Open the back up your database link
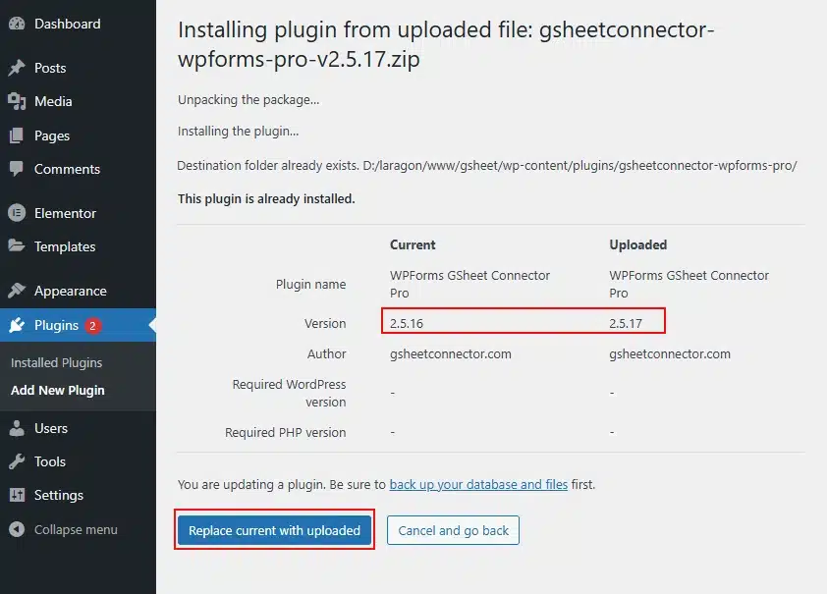Image resolution: width=827 pixels, height=594 pixels. pos(476,484)
